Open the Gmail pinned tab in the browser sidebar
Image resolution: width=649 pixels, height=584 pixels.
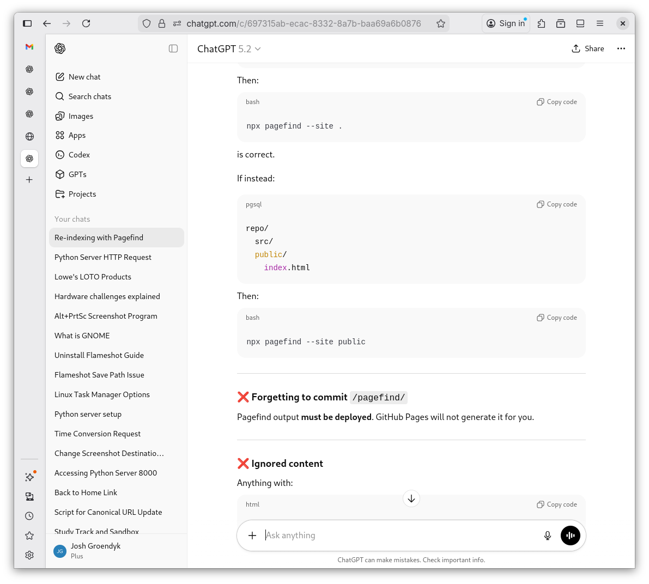29,47
